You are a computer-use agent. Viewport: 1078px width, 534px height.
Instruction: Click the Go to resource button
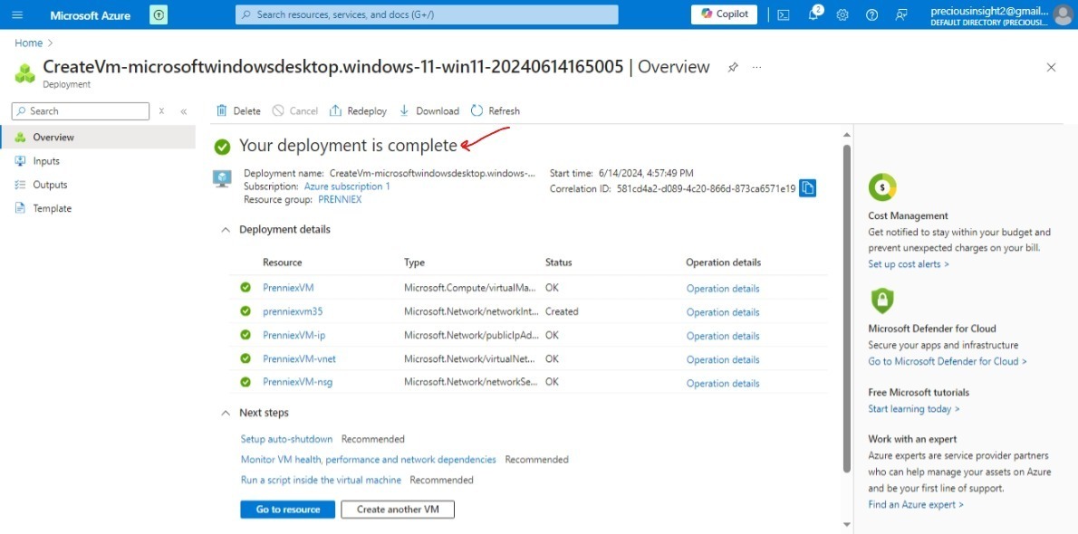pyautogui.click(x=288, y=510)
